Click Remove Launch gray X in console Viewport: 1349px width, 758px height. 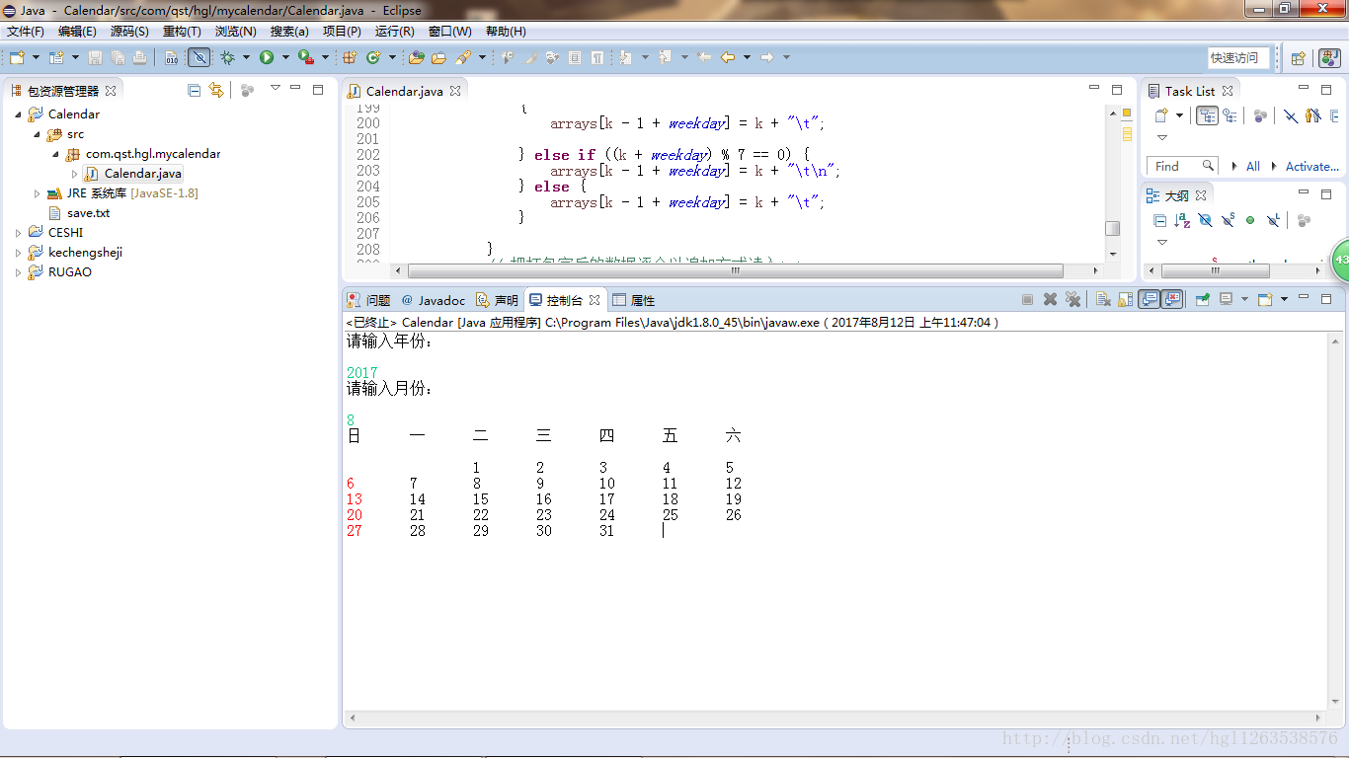tap(1050, 299)
